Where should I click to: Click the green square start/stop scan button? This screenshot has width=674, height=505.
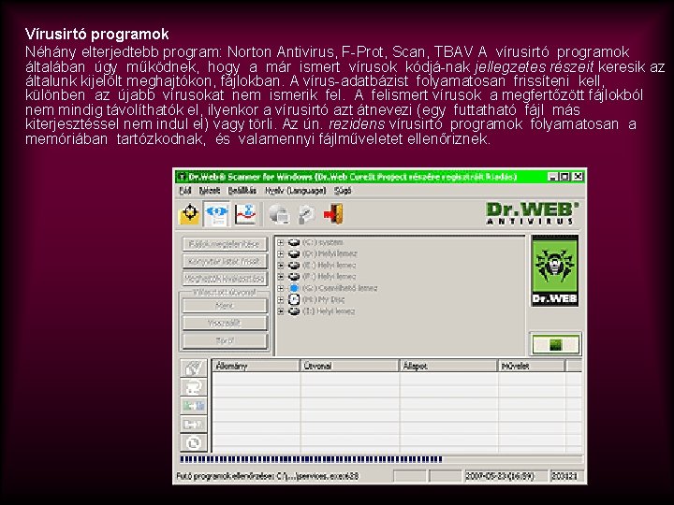(555, 344)
